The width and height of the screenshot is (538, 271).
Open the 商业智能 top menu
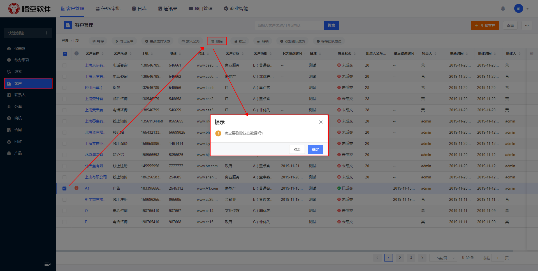pos(236,9)
